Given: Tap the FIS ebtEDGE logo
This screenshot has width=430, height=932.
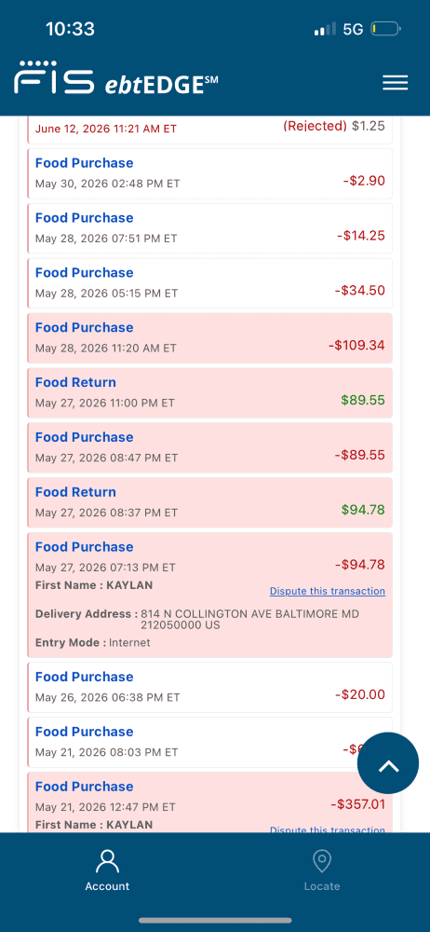Looking at the screenshot, I should (x=116, y=78).
